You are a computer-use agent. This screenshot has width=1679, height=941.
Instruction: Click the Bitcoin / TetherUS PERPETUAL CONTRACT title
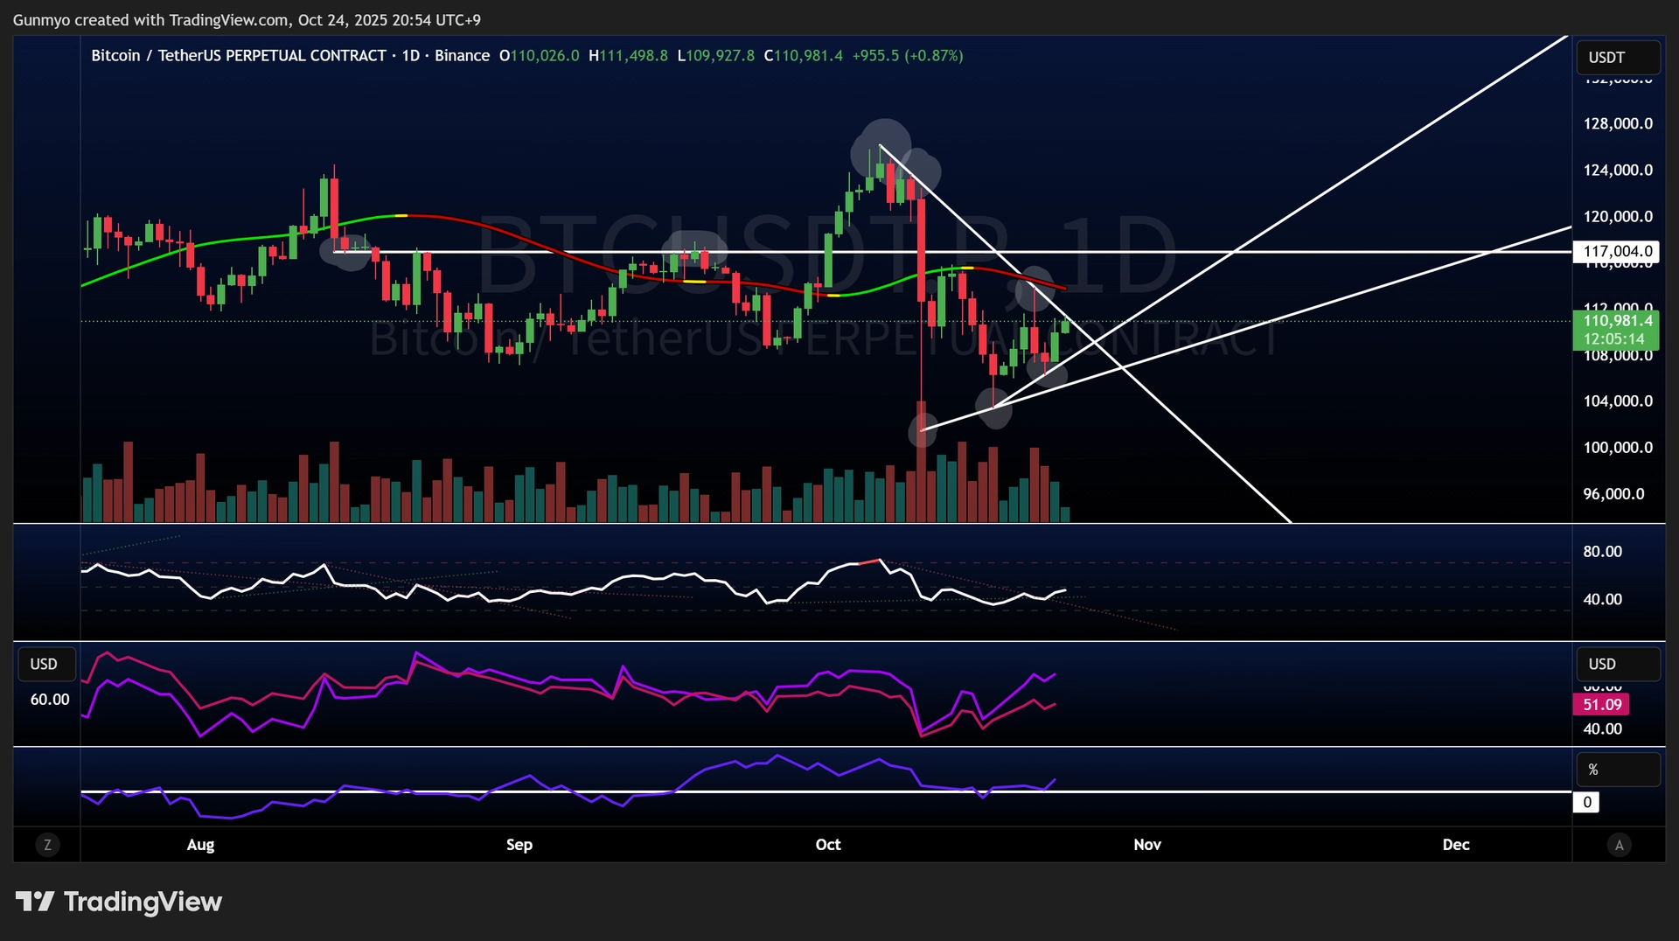coord(239,56)
